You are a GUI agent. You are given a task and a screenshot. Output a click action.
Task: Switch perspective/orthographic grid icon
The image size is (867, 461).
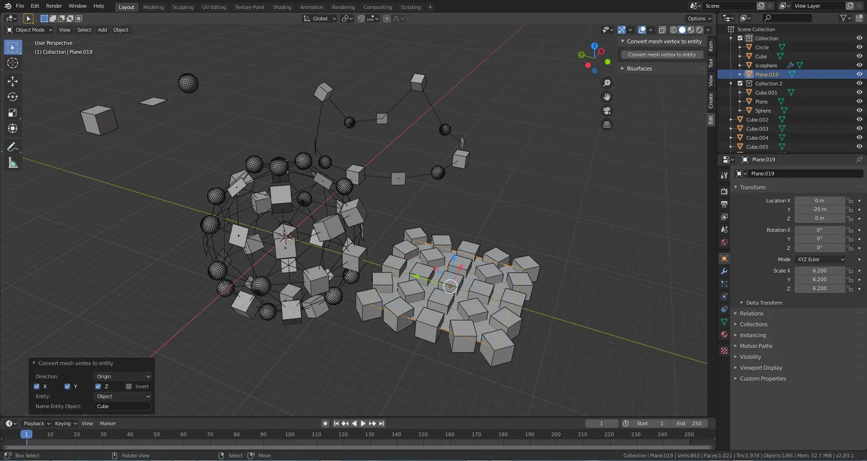[607, 125]
